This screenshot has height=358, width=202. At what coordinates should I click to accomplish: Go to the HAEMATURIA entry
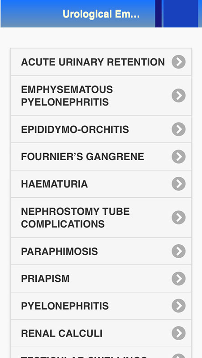[x=101, y=184]
